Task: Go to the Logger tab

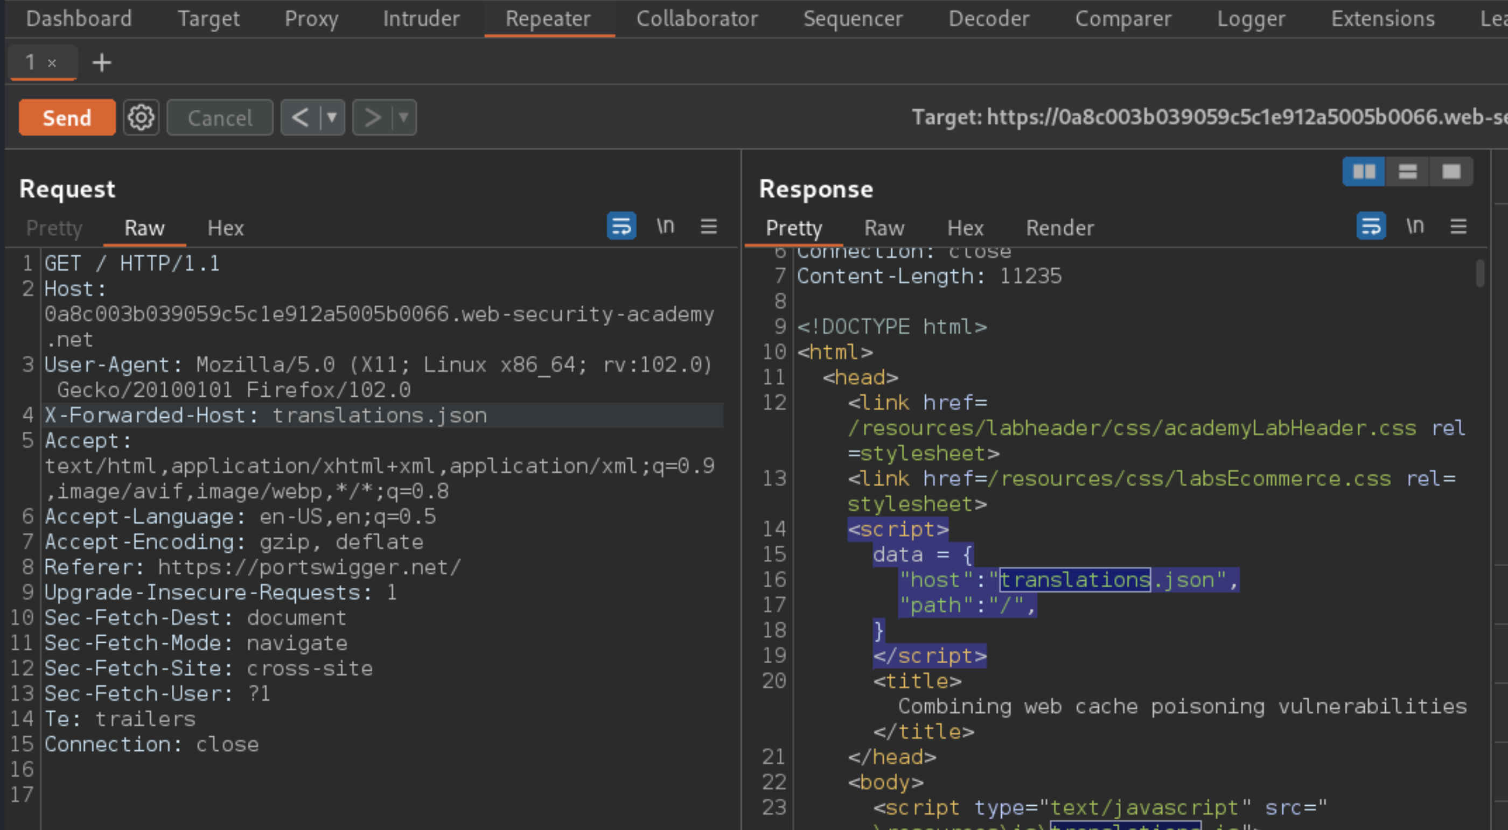Action: coord(1251,19)
